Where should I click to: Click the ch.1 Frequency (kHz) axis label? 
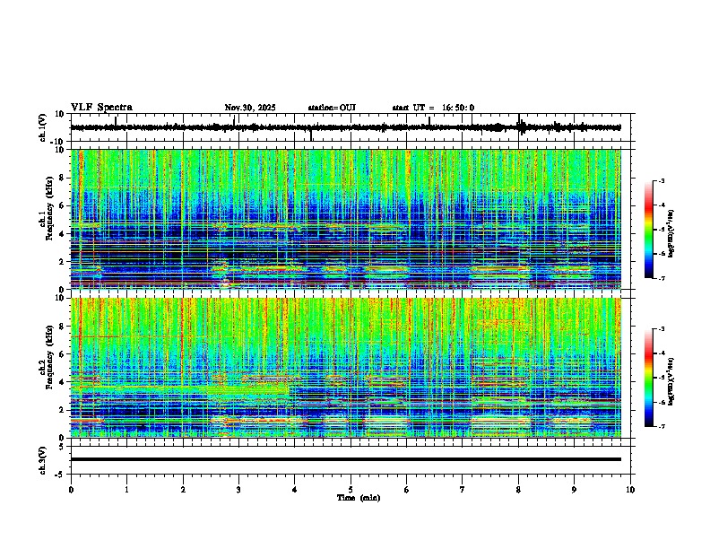[47, 210]
